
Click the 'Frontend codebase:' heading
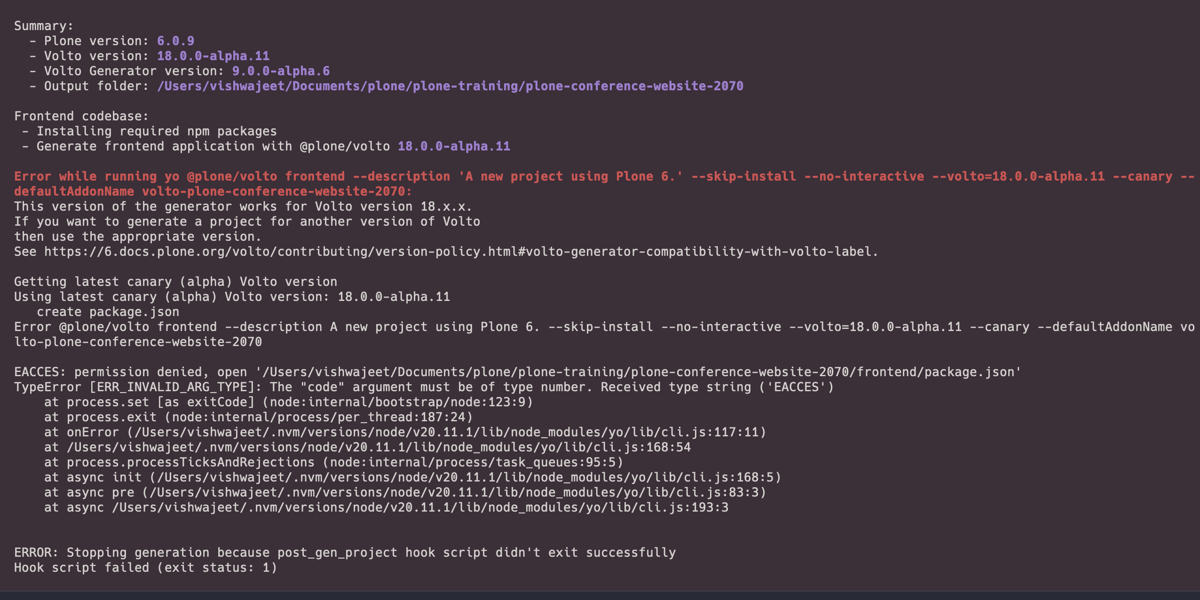tap(81, 116)
